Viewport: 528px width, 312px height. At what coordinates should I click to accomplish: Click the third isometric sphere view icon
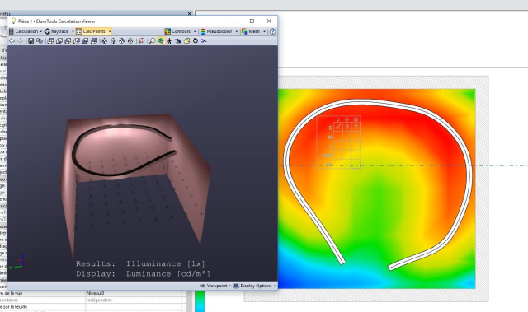(x=121, y=40)
